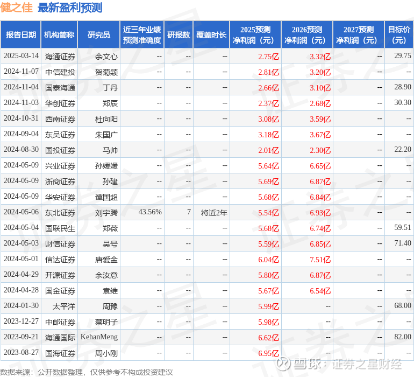This screenshot has height=377, width=414.
Task: Click the 30.30 target price value
Action: point(403,103)
